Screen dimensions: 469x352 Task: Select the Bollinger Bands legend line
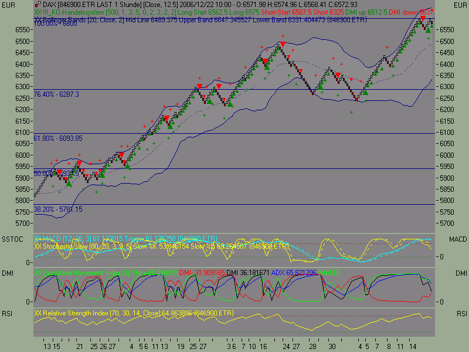click(200, 20)
